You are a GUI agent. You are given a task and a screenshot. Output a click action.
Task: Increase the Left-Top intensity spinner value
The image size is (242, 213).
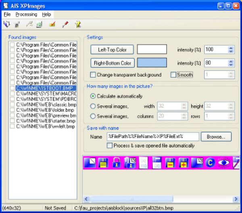(231, 48)
